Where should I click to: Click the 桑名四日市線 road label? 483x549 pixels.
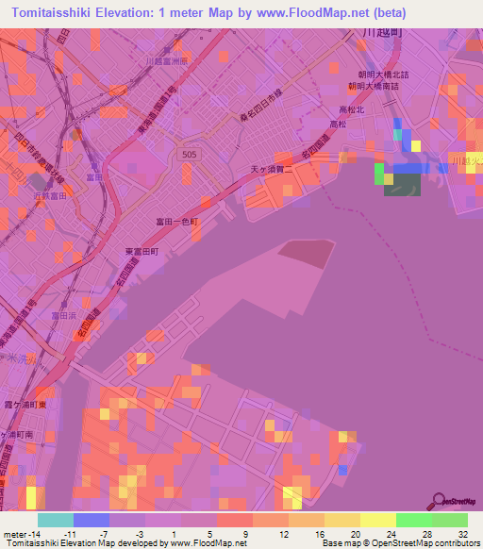[261, 106]
